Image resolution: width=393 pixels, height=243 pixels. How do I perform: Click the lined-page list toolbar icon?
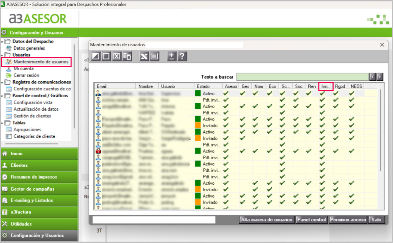pos(154,56)
